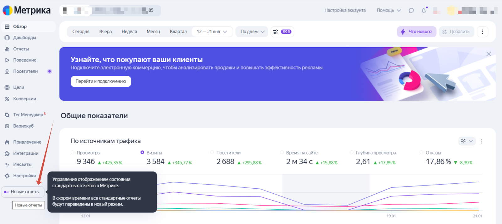Click the notifications bell icon
Image resolution: width=502 pixels, height=224 pixels.
coord(424,10)
